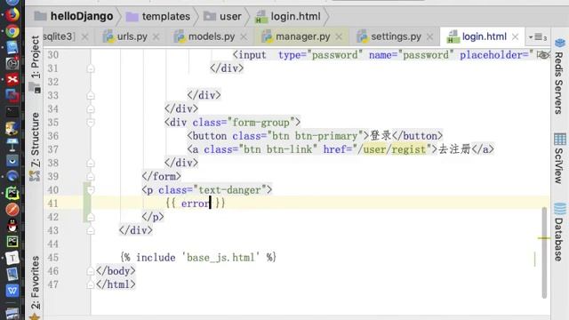Viewport: 569px width, 320px height.
Task: Open the Terminal dock icon
Action: pos(12,112)
